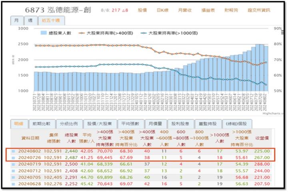Screen dimensions: 288x192
Task: Click the closing price 225.00
Action: click(262, 151)
